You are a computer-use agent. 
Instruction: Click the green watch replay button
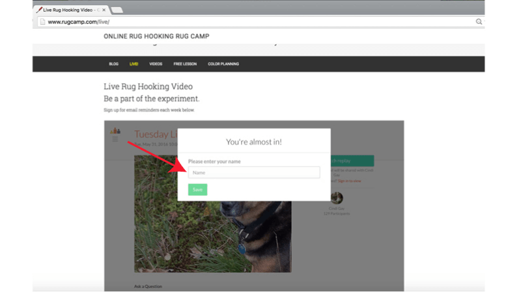point(352,161)
